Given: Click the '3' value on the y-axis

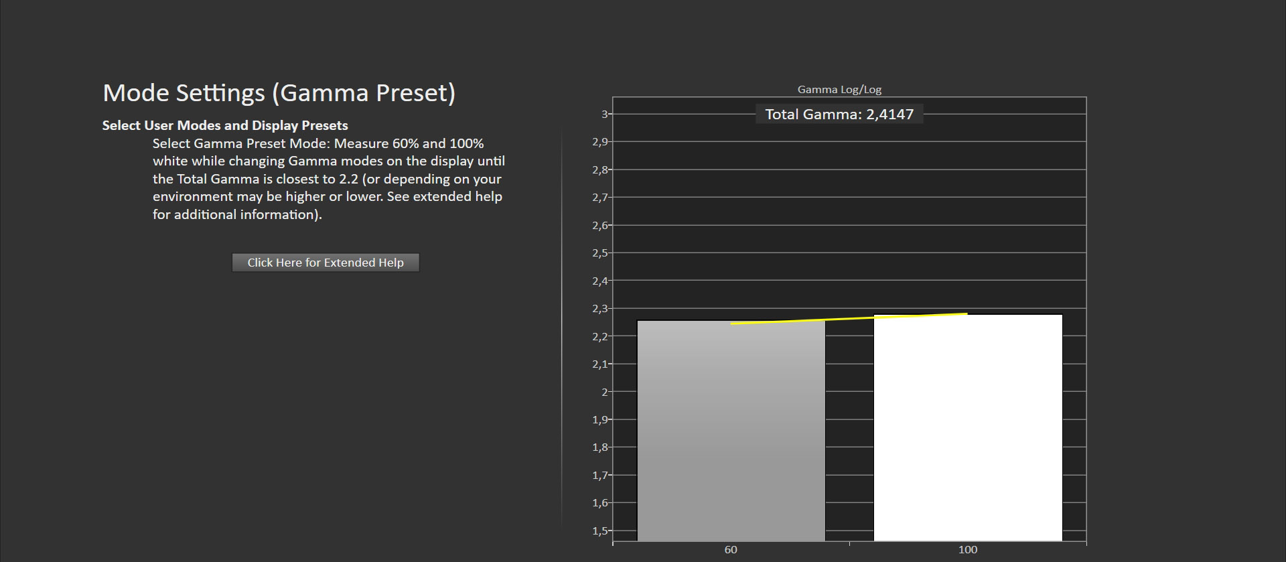Looking at the screenshot, I should 604,115.
